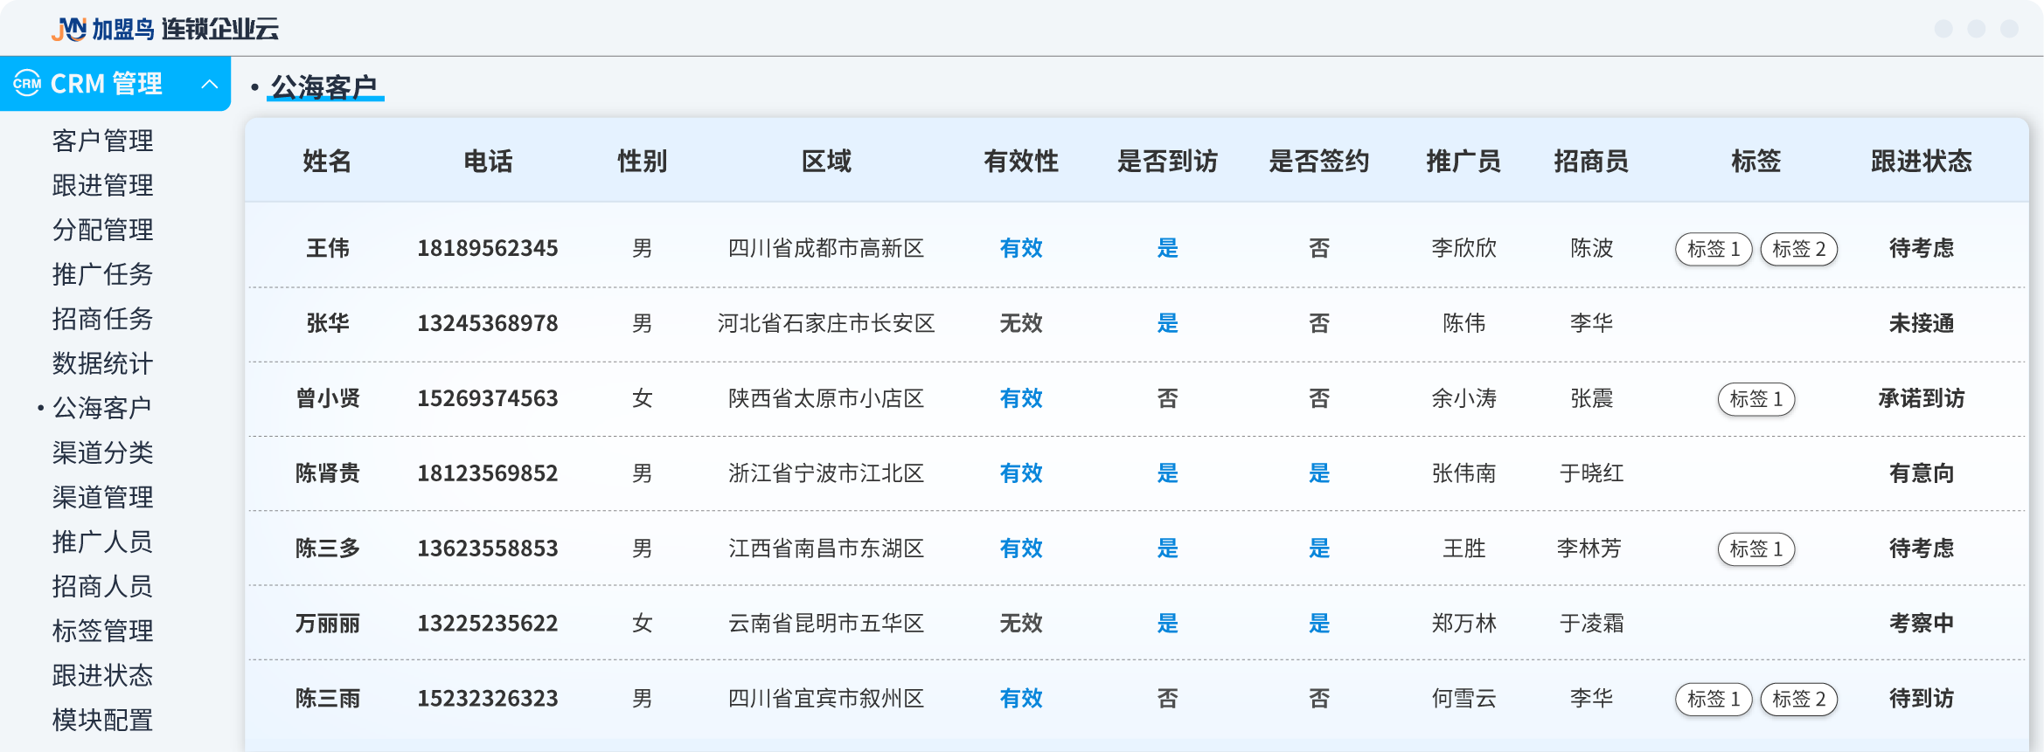This screenshot has width=2044, height=752.
Task: Click 标签 1 tag in 陈三多 row
Action: click(x=1755, y=549)
